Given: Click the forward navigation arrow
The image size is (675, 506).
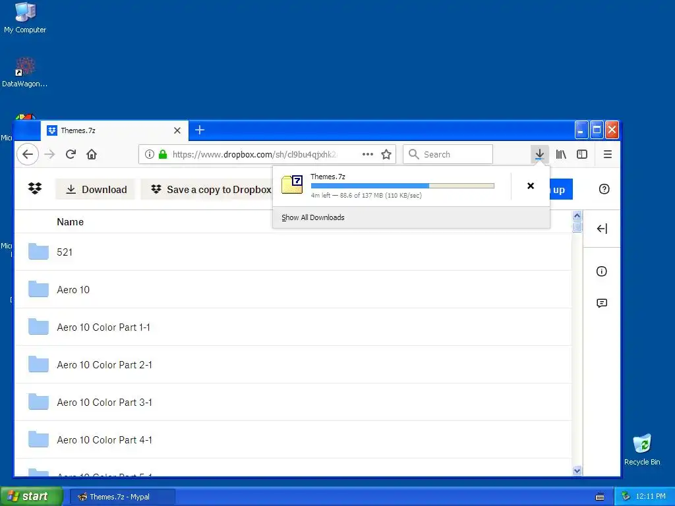Looking at the screenshot, I should (50, 154).
